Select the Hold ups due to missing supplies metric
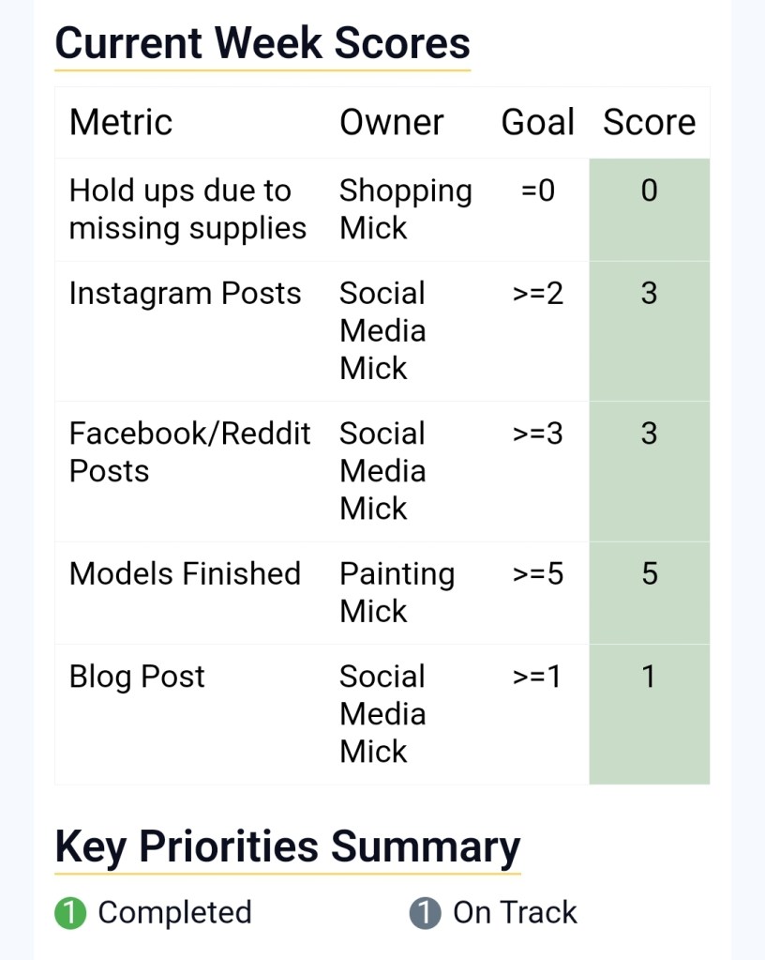 tap(187, 209)
